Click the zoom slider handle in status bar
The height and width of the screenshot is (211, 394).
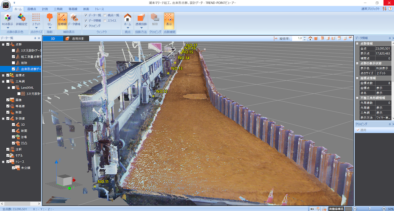point(370,209)
